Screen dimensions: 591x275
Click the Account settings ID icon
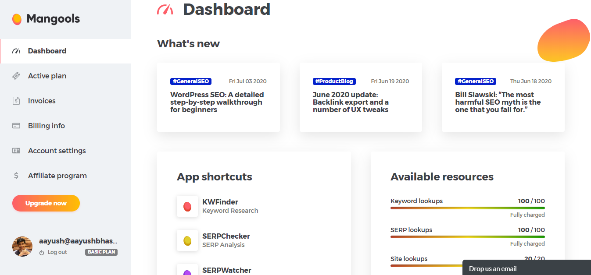click(16, 151)
